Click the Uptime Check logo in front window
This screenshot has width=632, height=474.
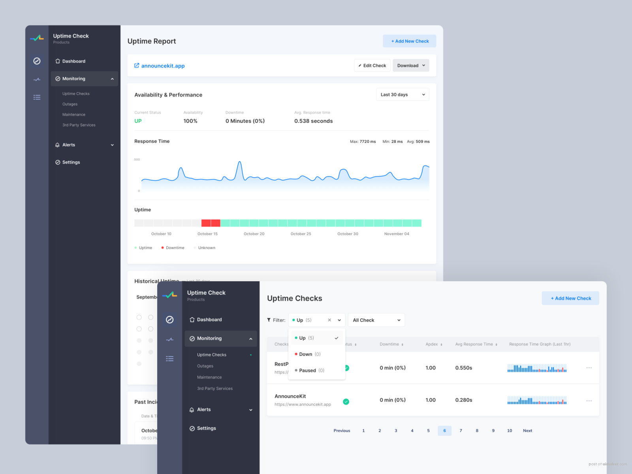[x=169, y=295]
